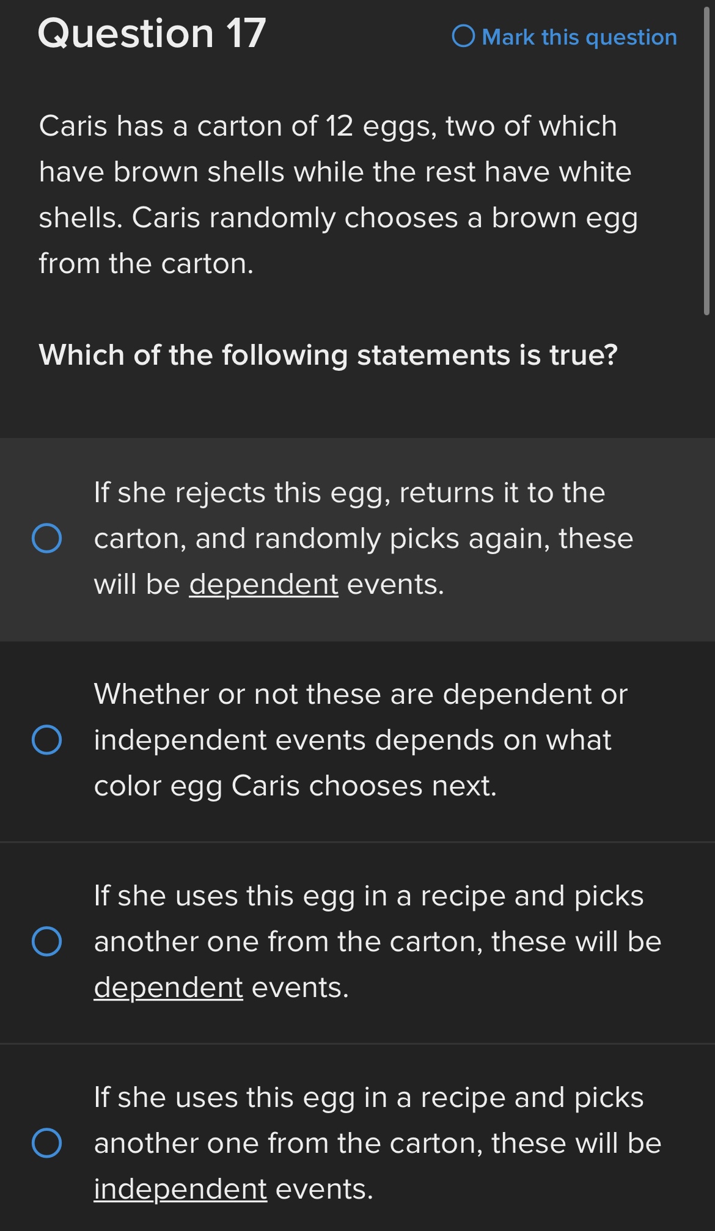Choose the radio for recipe 'dependent events' answer

[x=46, y=941]
